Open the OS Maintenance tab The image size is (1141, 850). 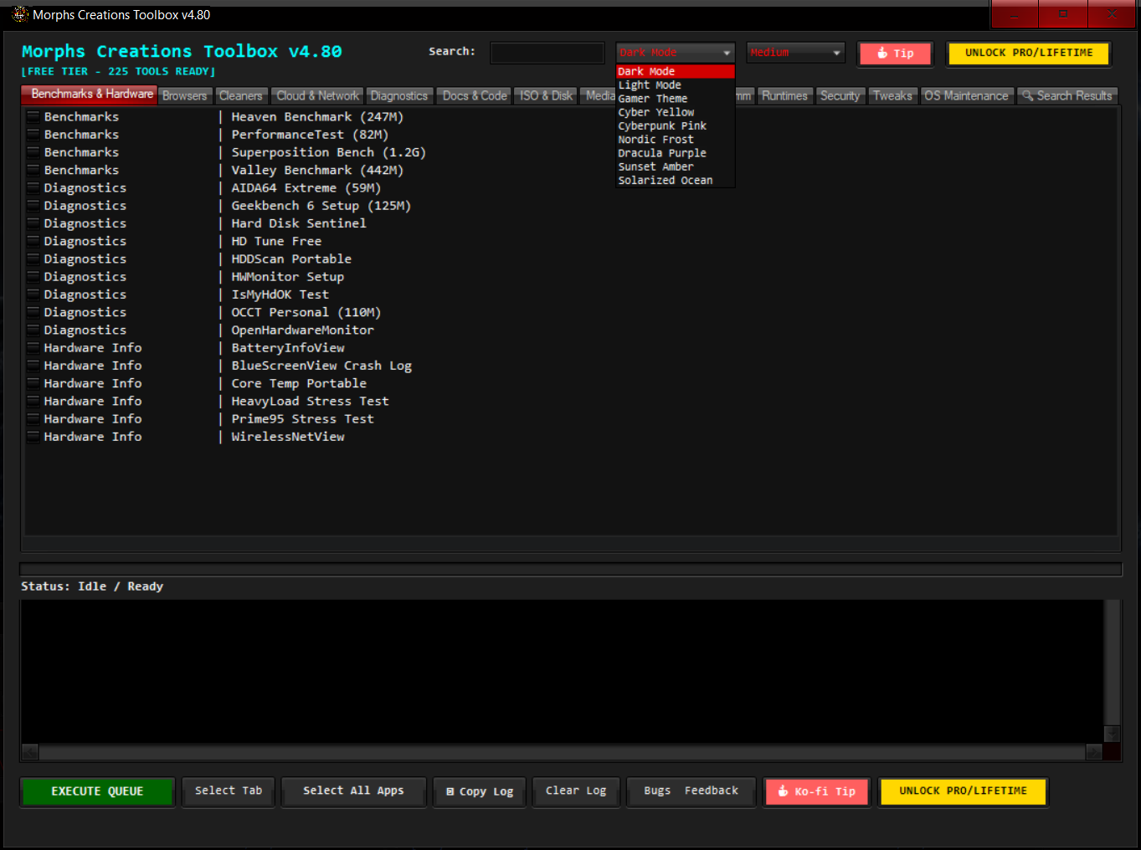tap(967, 96)
